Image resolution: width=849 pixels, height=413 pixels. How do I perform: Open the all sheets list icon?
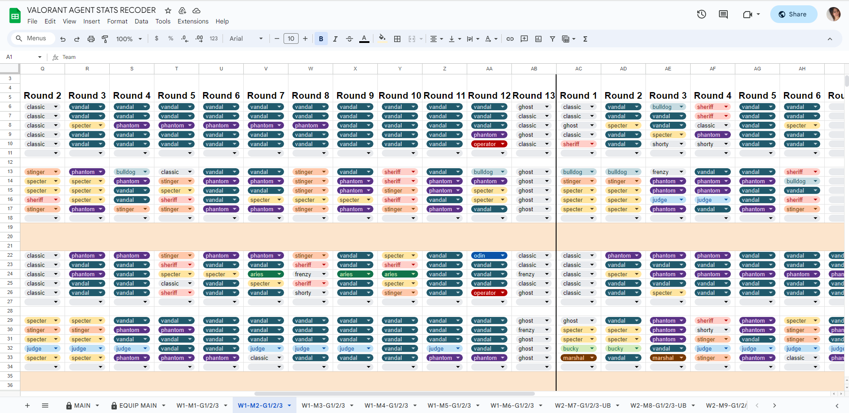click(x=45, y=405)
